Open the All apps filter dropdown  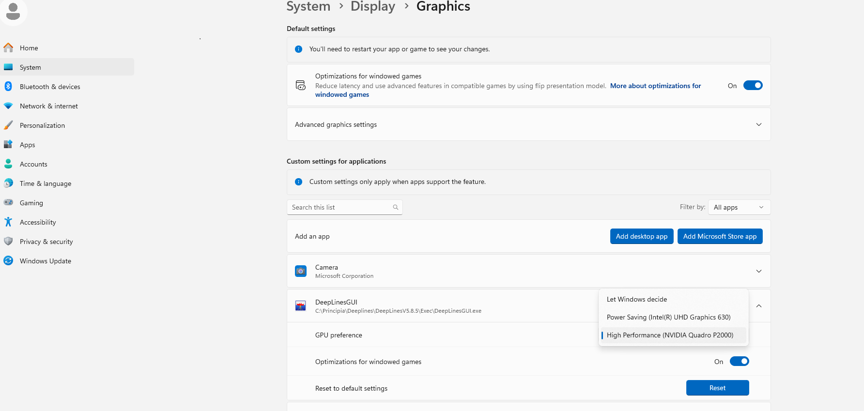(x=739, y=207)
